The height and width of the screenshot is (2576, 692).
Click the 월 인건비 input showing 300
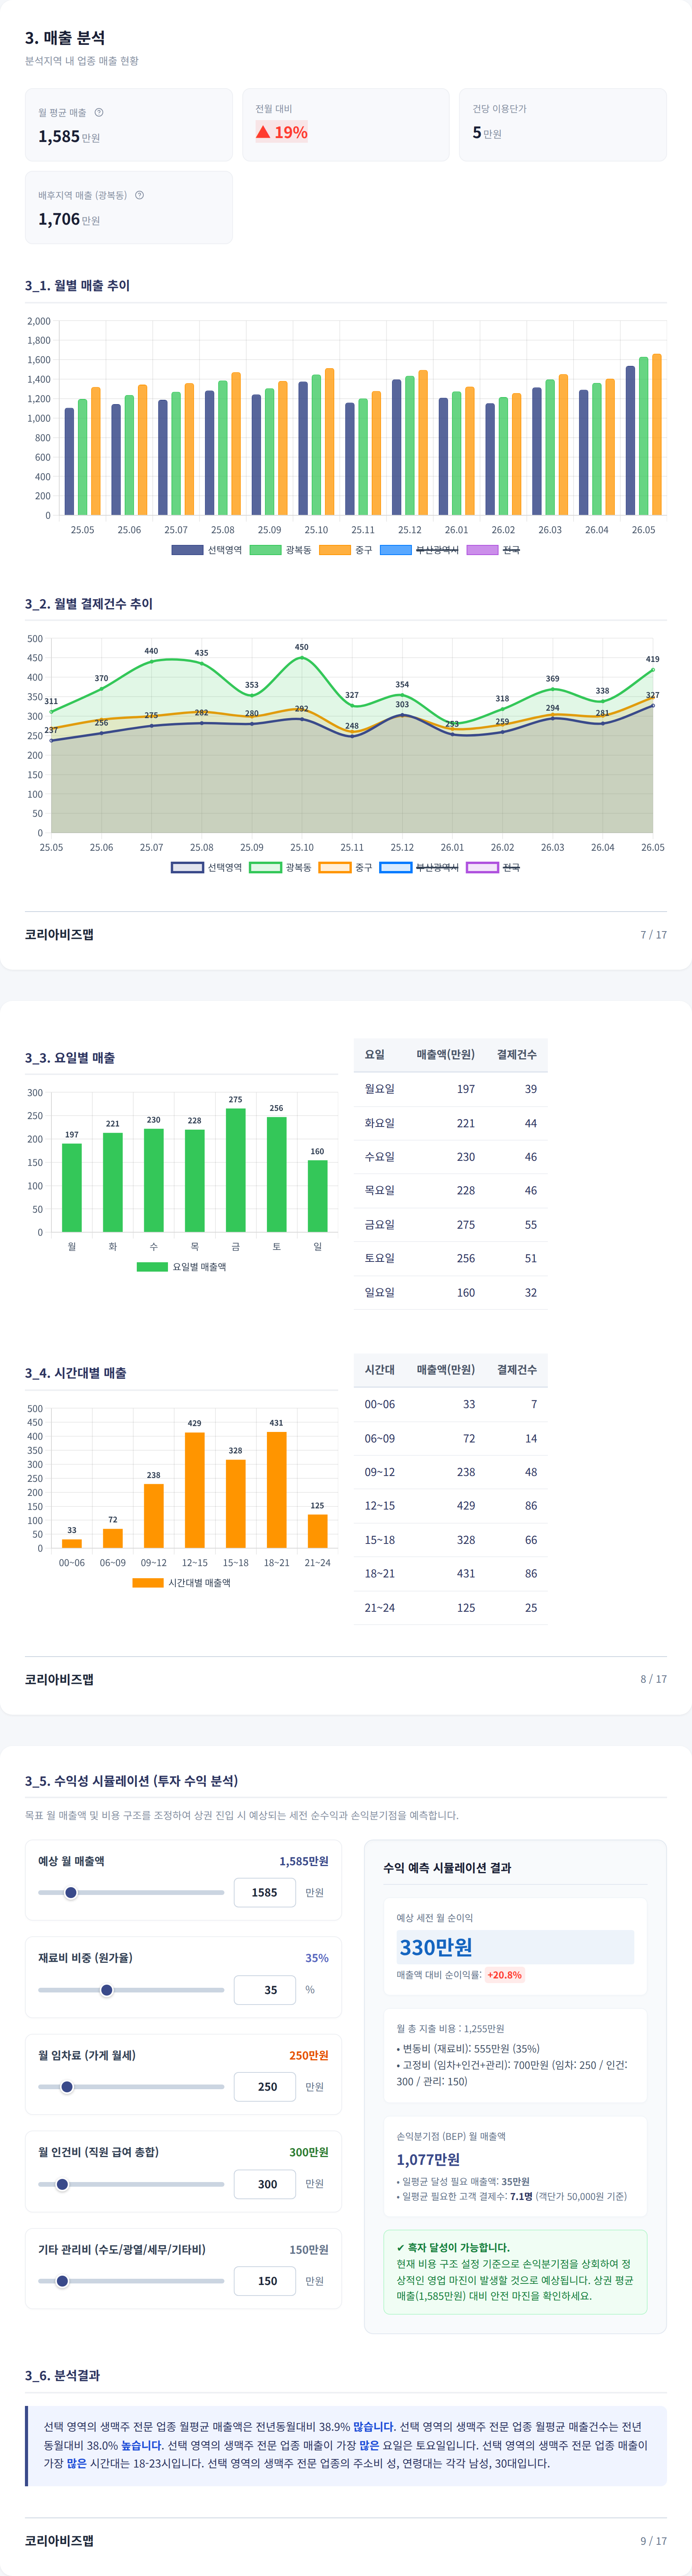pos(265,2184)
